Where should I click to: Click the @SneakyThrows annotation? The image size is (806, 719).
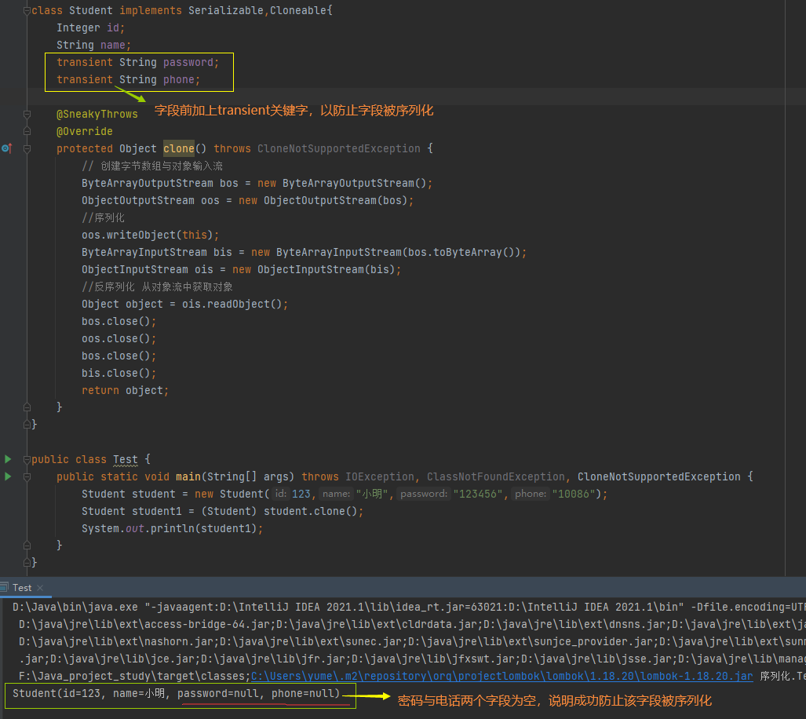97,114
